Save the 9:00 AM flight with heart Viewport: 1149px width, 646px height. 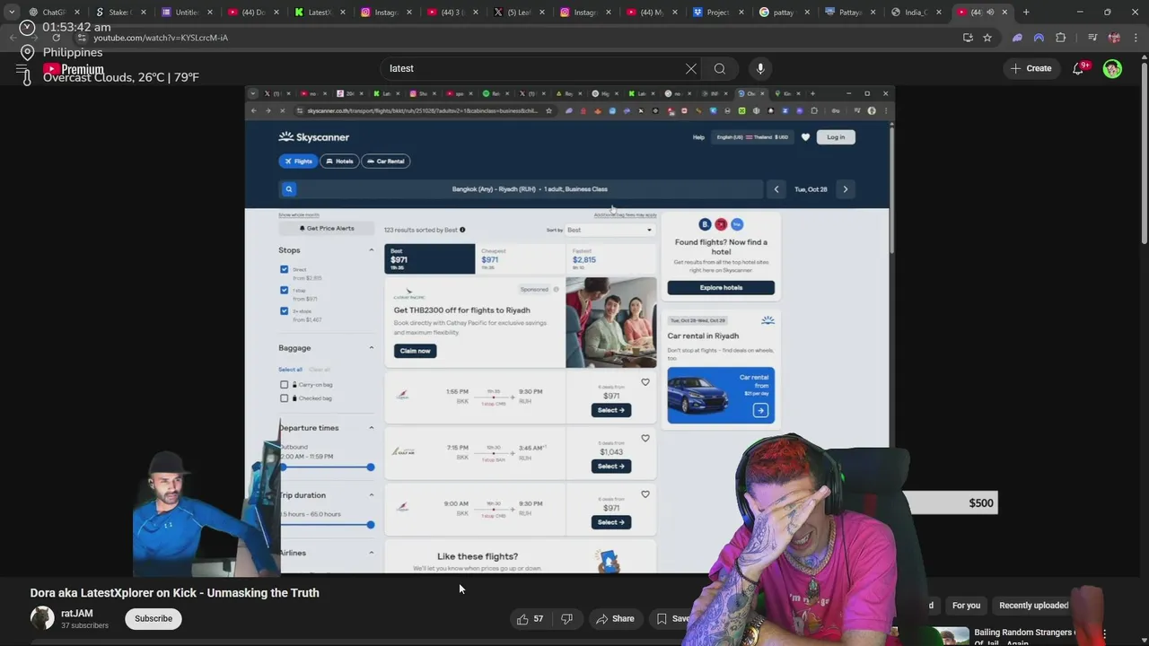click(645, 494)
